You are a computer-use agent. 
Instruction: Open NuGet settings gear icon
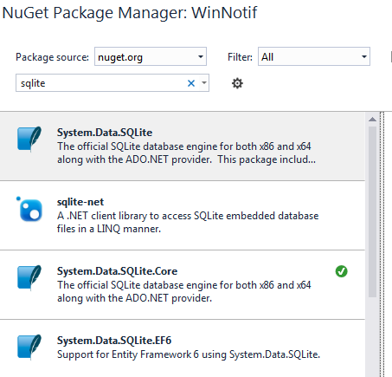237,83
